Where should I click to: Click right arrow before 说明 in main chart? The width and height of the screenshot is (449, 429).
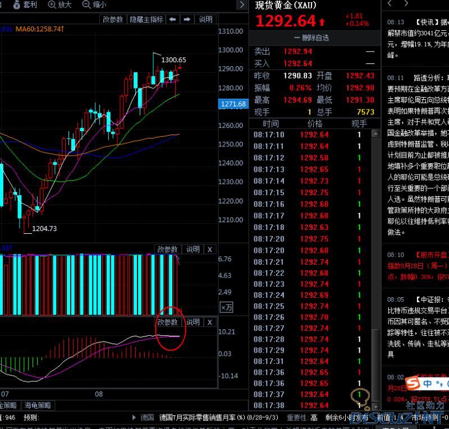click(187, 19)
